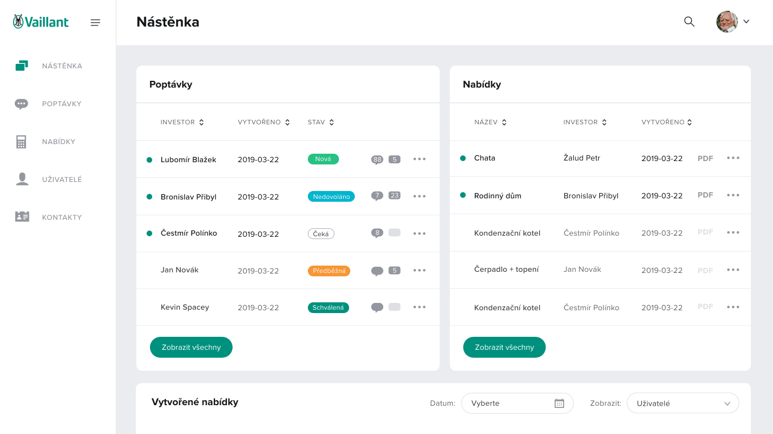Click the orange Předběžná status badge

[x=329, y=271]
